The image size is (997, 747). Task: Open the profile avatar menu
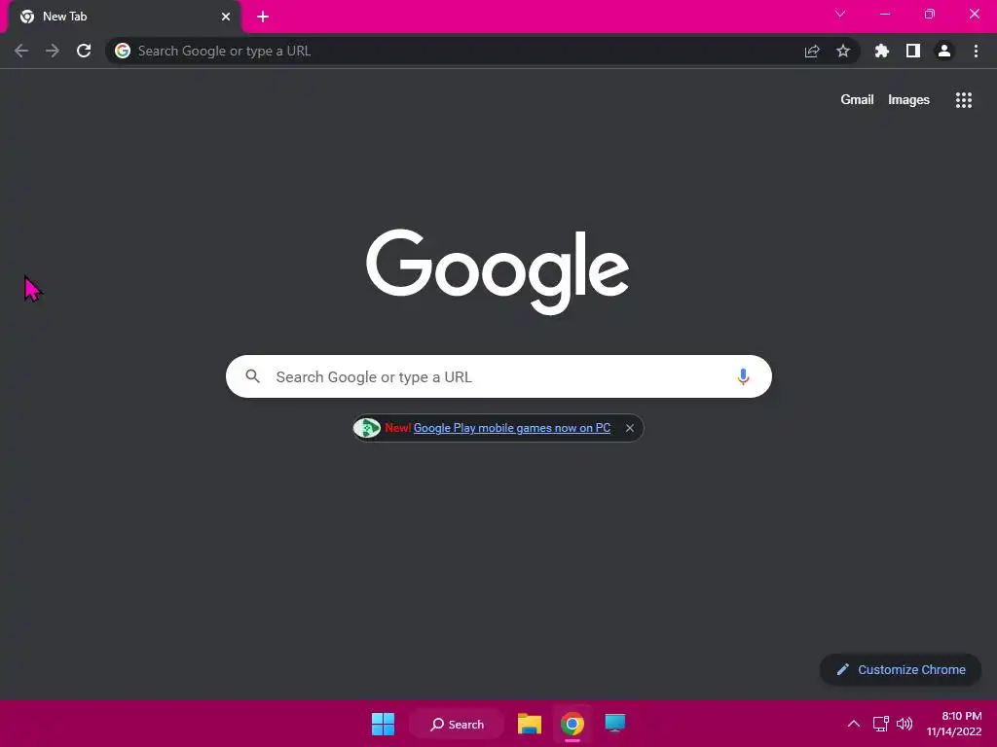pyautogui.click(x=944, y=51)
